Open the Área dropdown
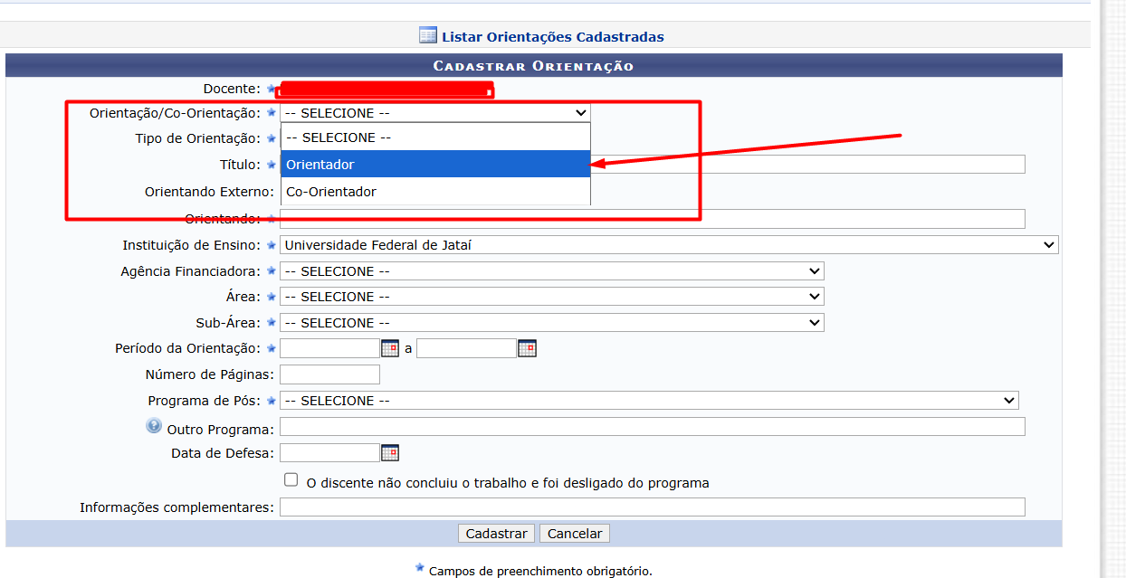 pyautogui.click(x=552, y=297)
